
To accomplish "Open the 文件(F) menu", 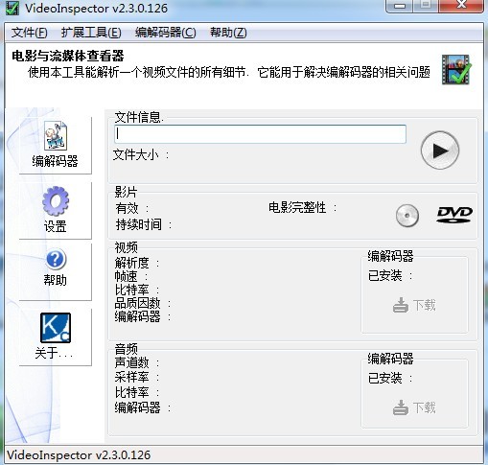I will 30,33.
